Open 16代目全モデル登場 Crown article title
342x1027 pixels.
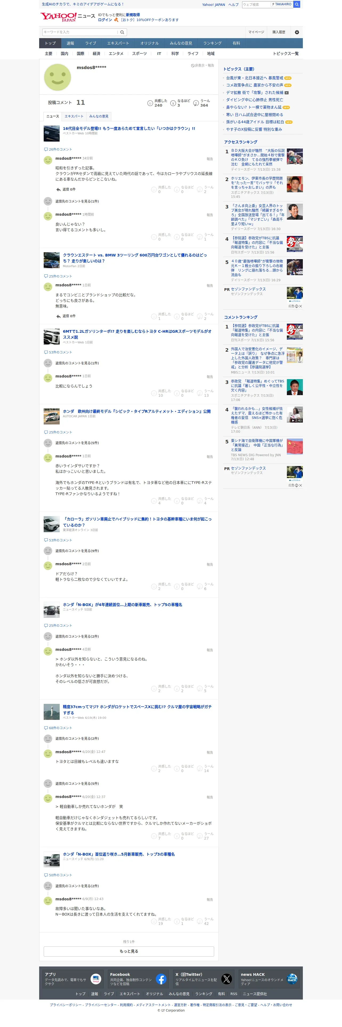129,129
